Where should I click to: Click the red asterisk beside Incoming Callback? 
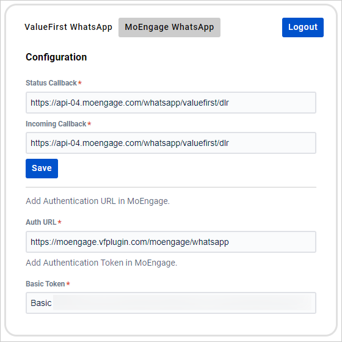click(x=89, y=123)
